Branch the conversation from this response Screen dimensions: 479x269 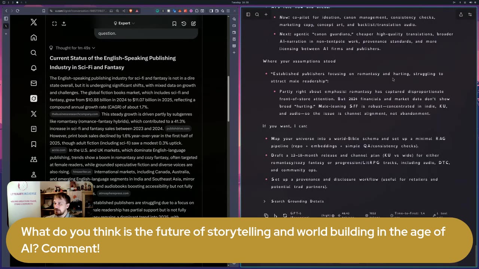(275, 216)
